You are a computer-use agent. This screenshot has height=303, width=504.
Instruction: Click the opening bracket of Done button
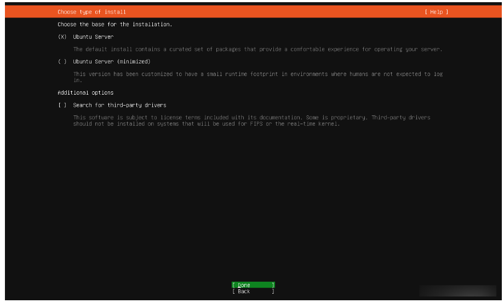click(x=233, y=285)
